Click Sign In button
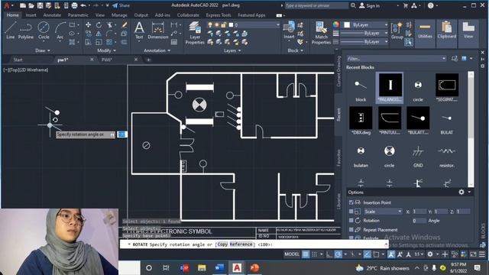This screenshot has width=489, height=275. [370, 5]
